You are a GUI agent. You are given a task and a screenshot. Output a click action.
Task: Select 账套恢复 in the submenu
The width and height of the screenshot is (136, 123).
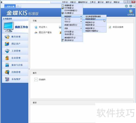point(94,25)
